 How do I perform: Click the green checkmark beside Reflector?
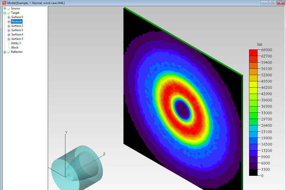[x=8, y=52]
